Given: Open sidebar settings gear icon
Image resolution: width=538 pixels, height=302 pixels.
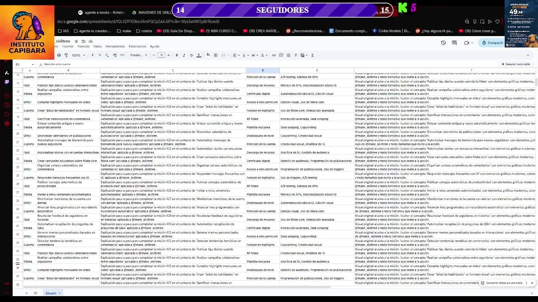Looking at the screenshot, I should pos(7,123).
